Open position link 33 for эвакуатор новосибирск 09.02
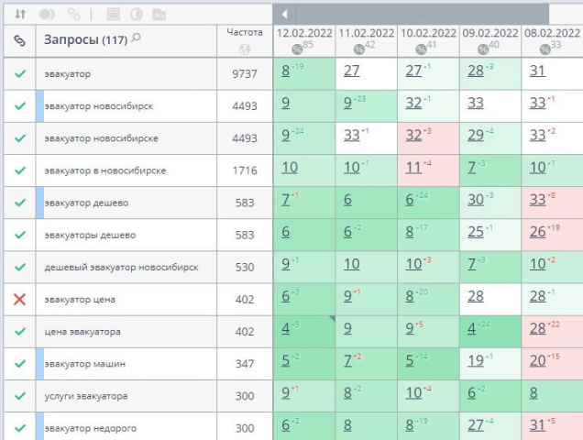The width and height of the screenshot is (583, 440). pos(476,103)
